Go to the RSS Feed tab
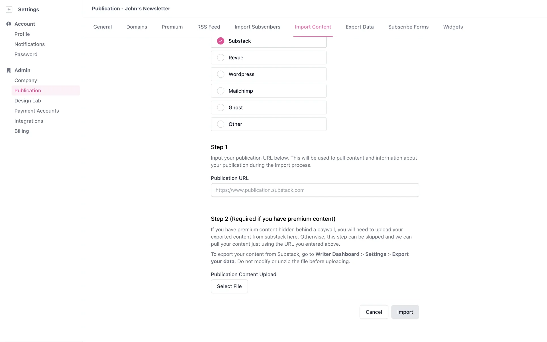 (x=209, y=27)
